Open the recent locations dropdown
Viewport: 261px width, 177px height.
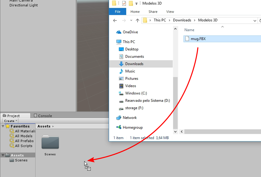pos(131,20)
